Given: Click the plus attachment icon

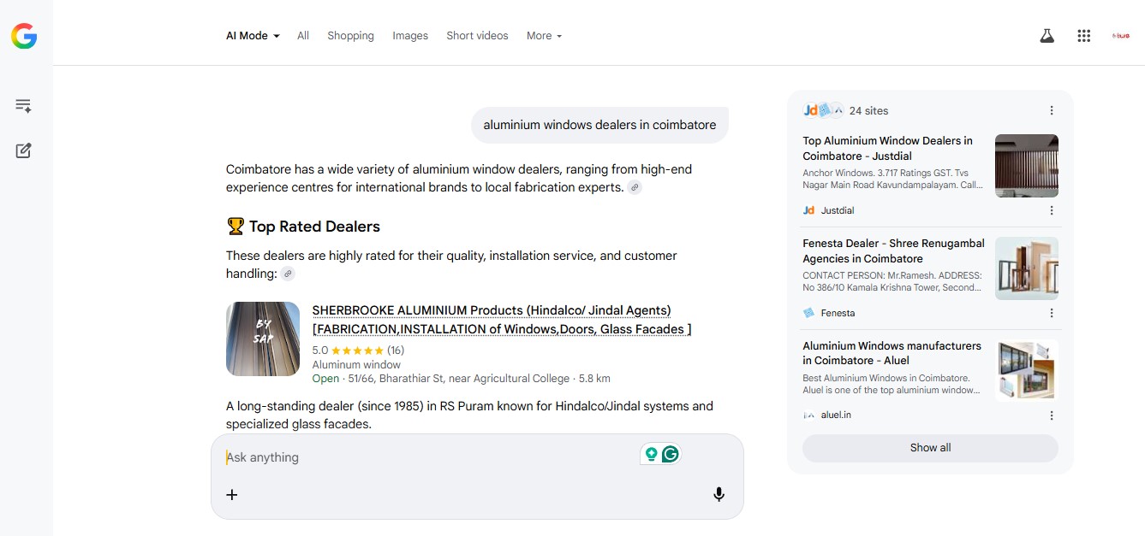Looking at the screenshot, I should (232, 494).
